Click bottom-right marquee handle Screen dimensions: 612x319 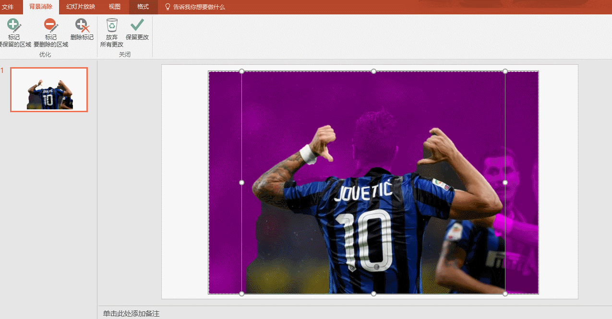(505, 294)
